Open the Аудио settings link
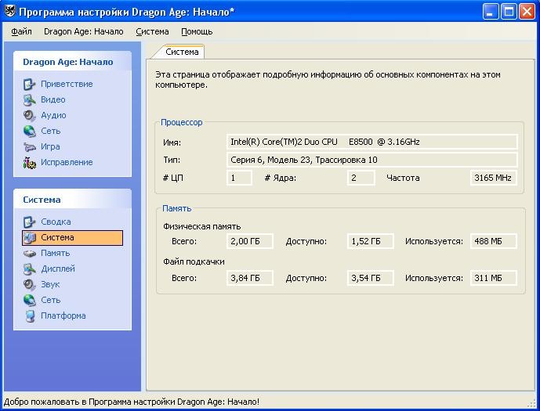 pyautogui.click(x=53, y=115)
